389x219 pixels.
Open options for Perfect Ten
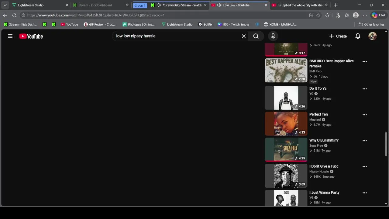[365, 115]
